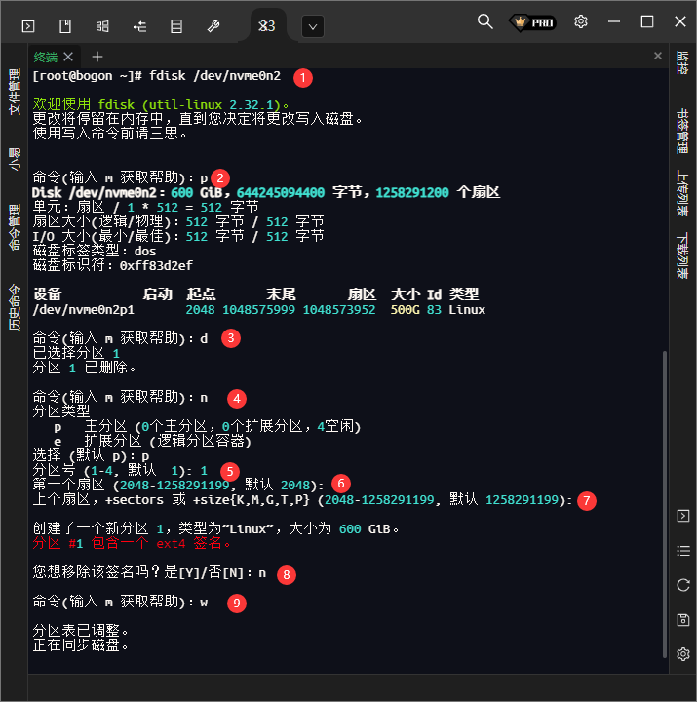Open the bottom-right gear settings icon
The width and height of the screenshot is (697, 702).
coord(683,654)
